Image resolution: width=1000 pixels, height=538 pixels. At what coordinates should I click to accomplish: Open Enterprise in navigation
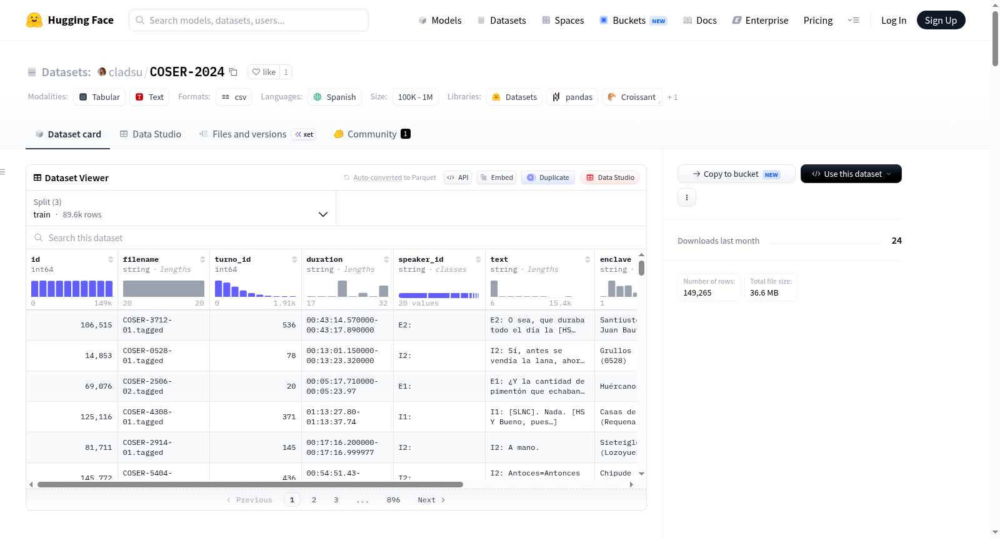pyautogui.click(x=760, y=20)
